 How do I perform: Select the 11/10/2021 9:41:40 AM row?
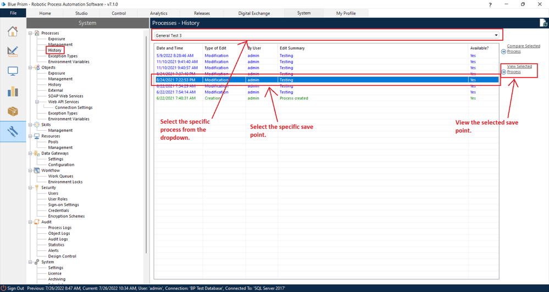326,62
